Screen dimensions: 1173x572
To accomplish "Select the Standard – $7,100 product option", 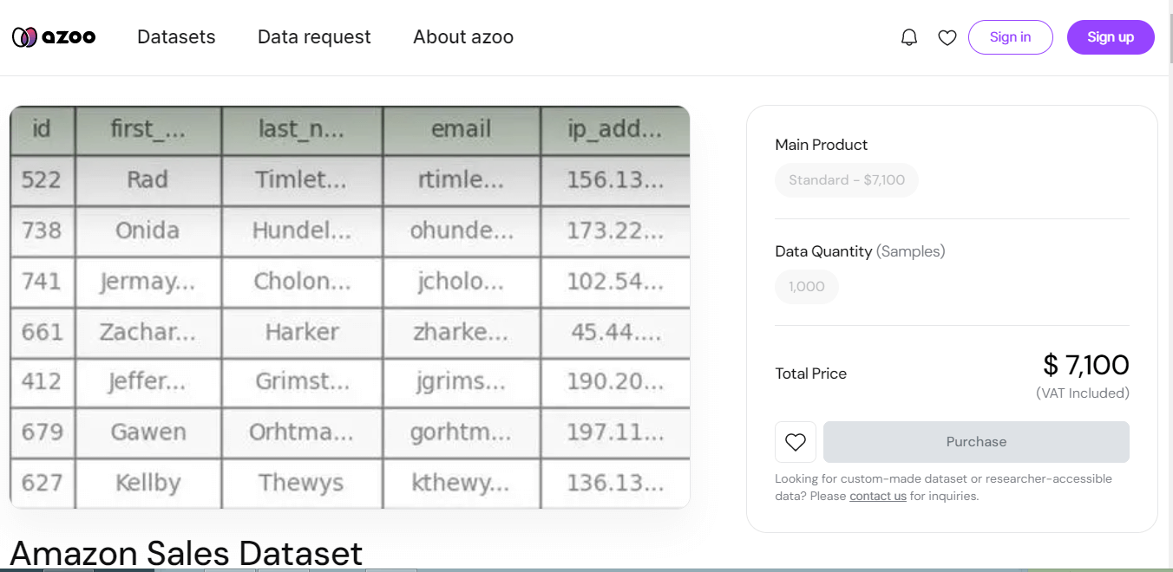I will (846, 179).
